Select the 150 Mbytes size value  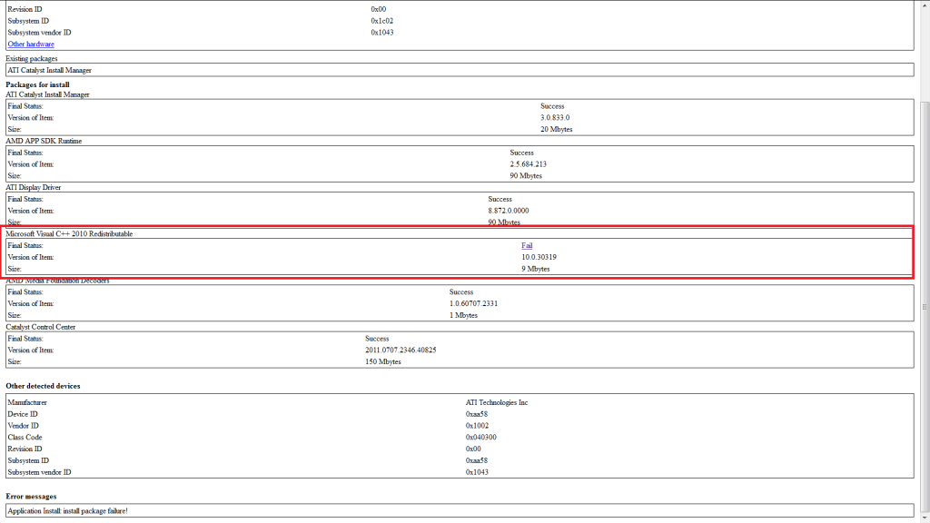[x=382, y=361]
